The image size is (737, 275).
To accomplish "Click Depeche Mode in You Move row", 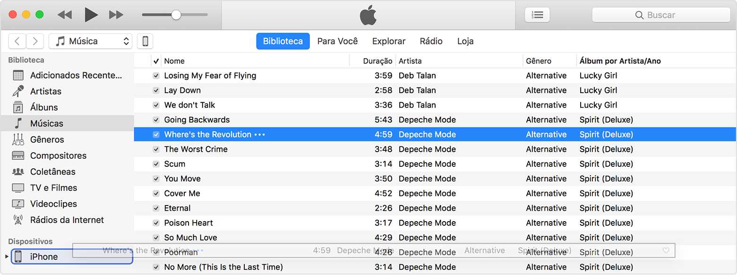I will click(427, 179).
